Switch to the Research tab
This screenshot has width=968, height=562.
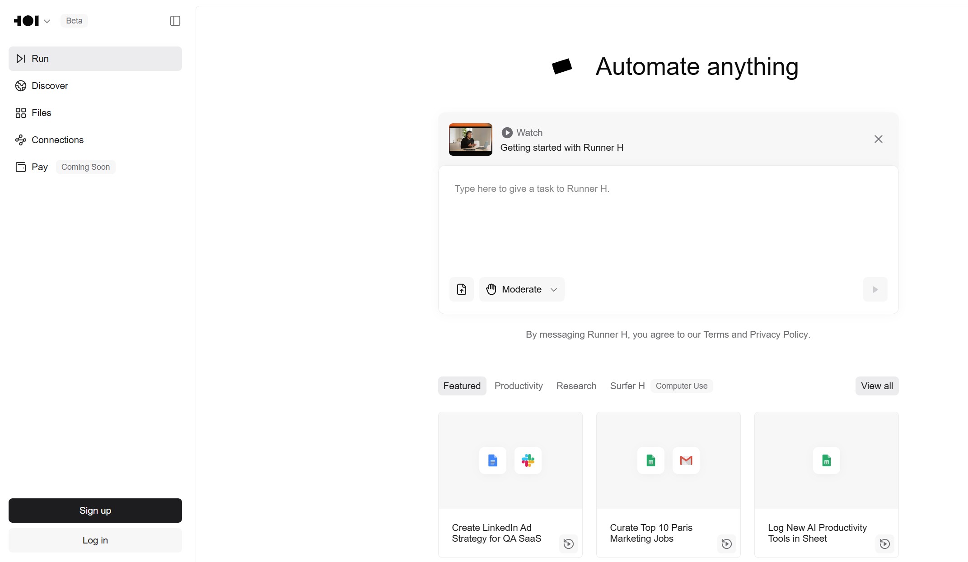pos(576,386)
